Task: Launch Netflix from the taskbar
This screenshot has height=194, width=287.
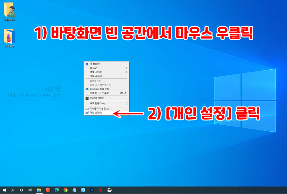Action: 101,190
